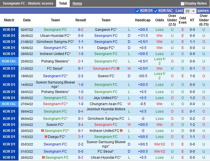The width and height of the screenshot is (210, 161).
Task: Select the Total tab
Action: [63, 3]
